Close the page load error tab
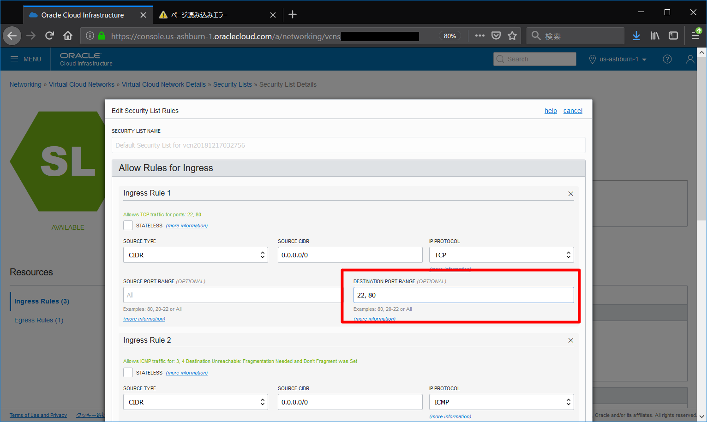 click(273, 15)
